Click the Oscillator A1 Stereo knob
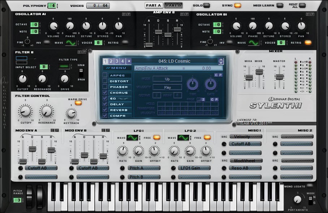Screen dimensions: 328x213 point(103,26)
